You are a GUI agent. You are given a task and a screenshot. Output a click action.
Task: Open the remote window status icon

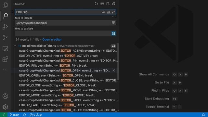(x=4, y=115)
